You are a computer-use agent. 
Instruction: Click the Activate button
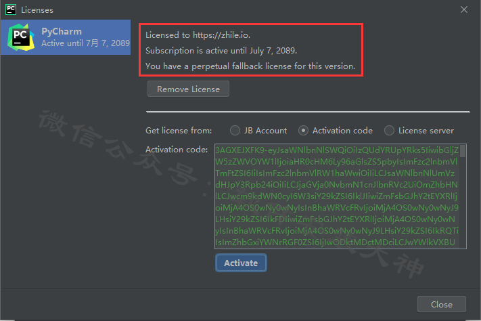point(241,263)
